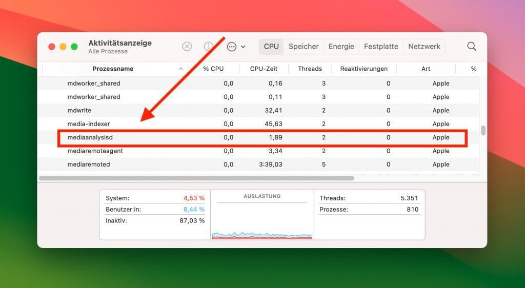The width and height of the screenshot is (525, 288).
Task: Switch to the Energie tab
Action: coord(341,47)
